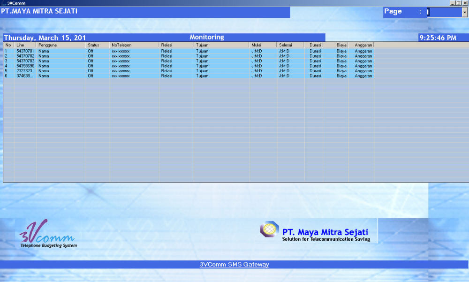Click the Mulai column header
Screen dimensions: 469x282
[263, 45]
